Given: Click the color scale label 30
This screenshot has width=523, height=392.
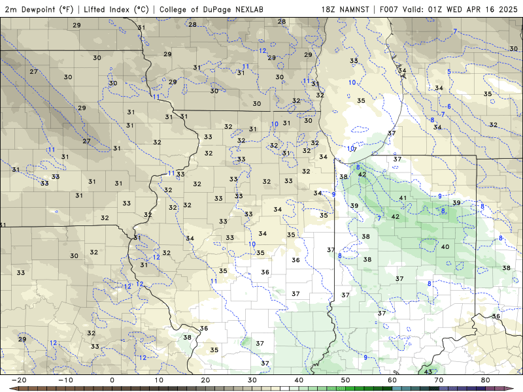Looking at the screenshot, I should click(x=252, y=380).
